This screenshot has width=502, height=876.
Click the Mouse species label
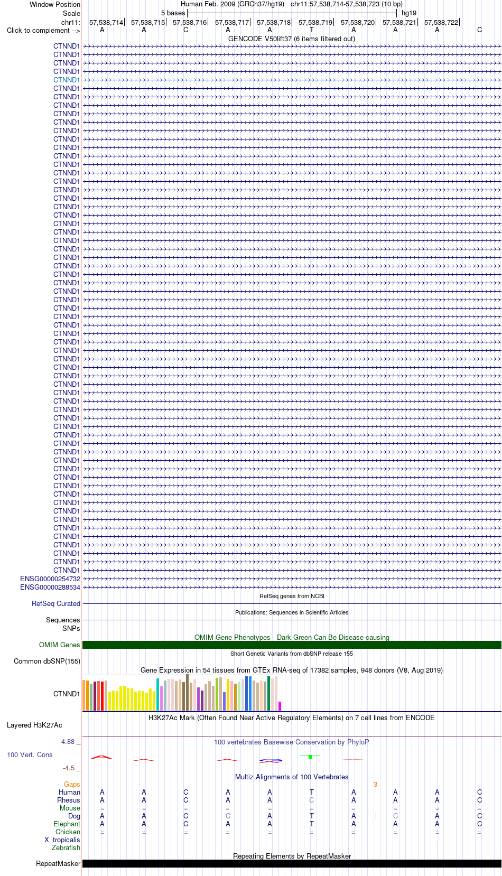point(70,808)
